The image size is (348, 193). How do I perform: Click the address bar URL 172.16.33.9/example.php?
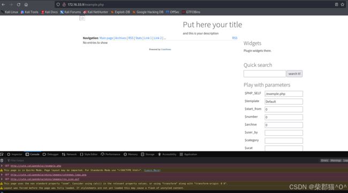(86, 4)
